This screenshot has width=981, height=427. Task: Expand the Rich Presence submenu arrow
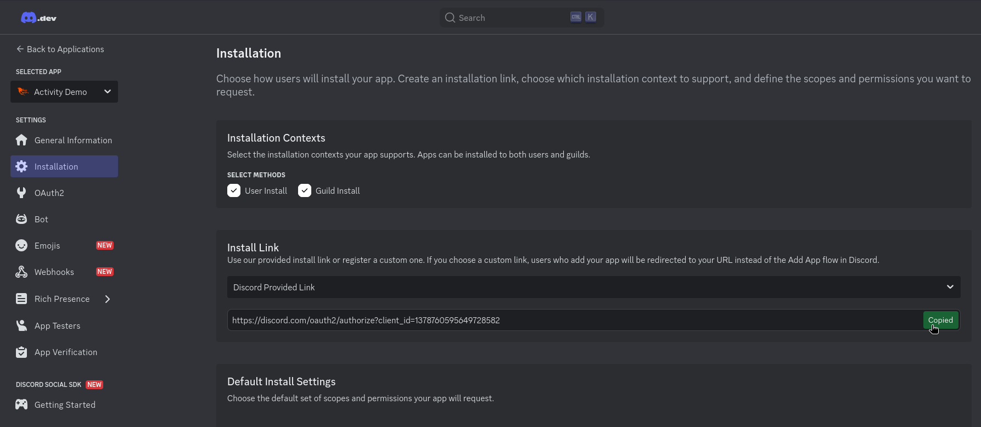(108, 299)
